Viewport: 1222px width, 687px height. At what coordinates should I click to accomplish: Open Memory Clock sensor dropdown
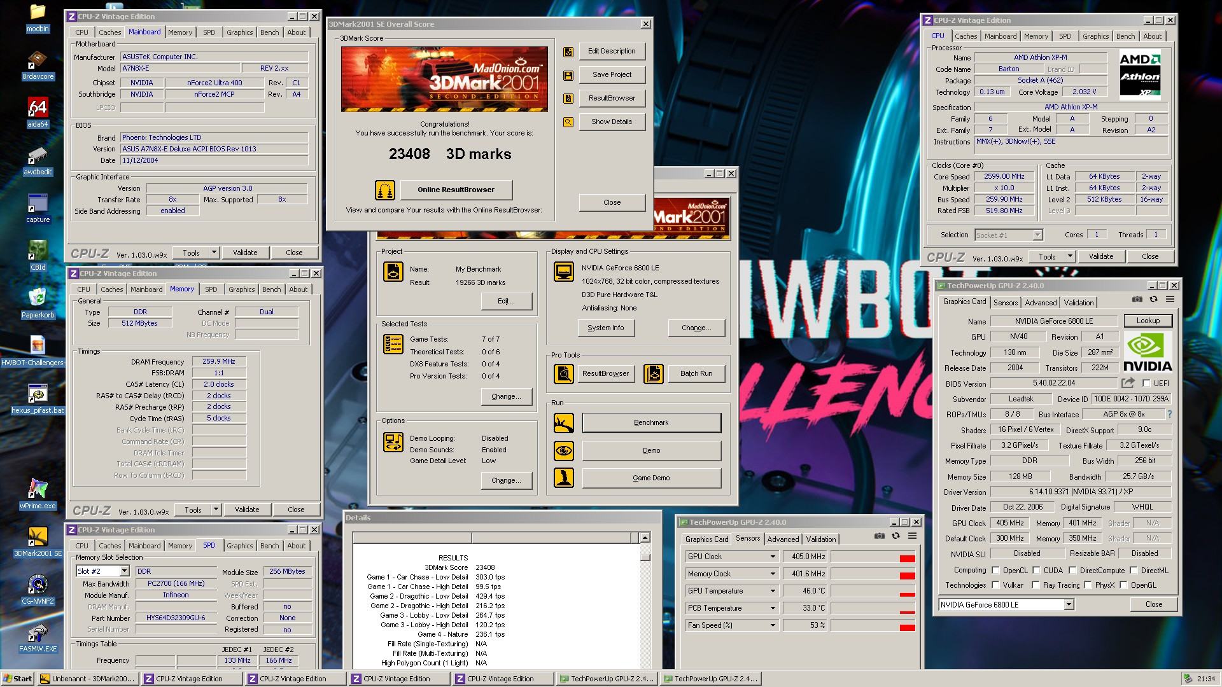point(773,574)
